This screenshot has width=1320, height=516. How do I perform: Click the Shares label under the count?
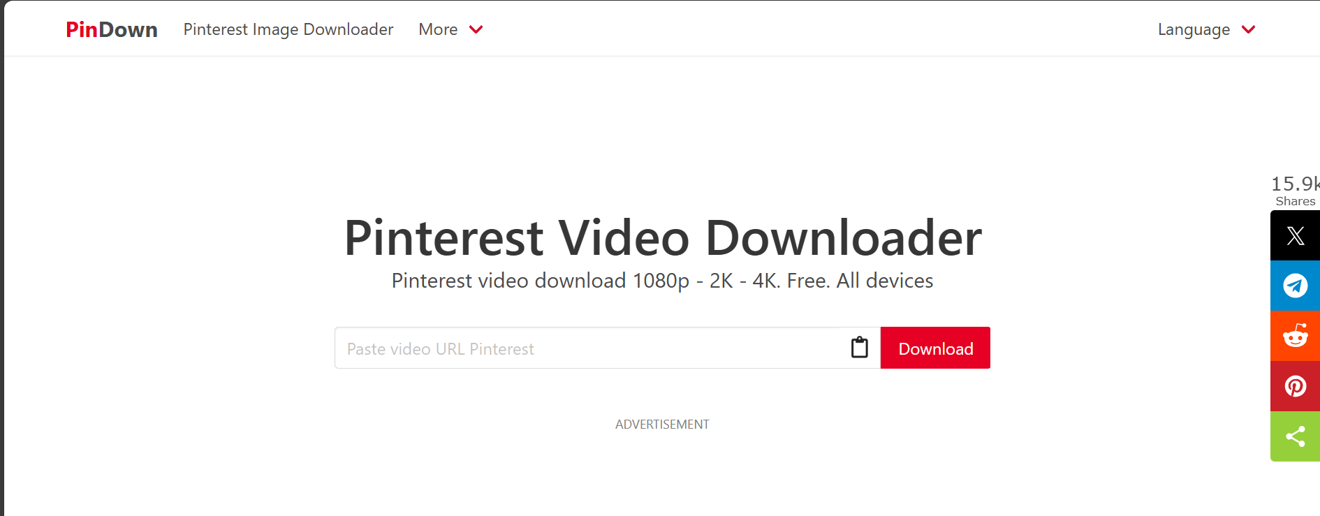click(x=1296, y=201)
